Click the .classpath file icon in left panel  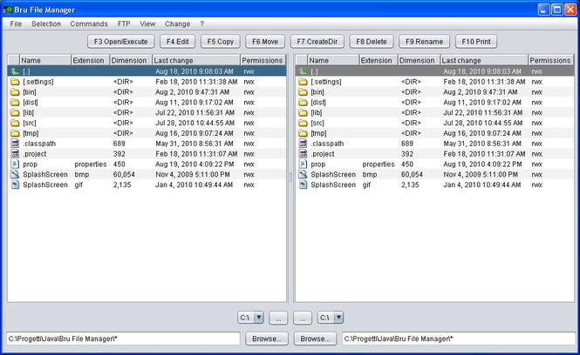tap(15, 144)
